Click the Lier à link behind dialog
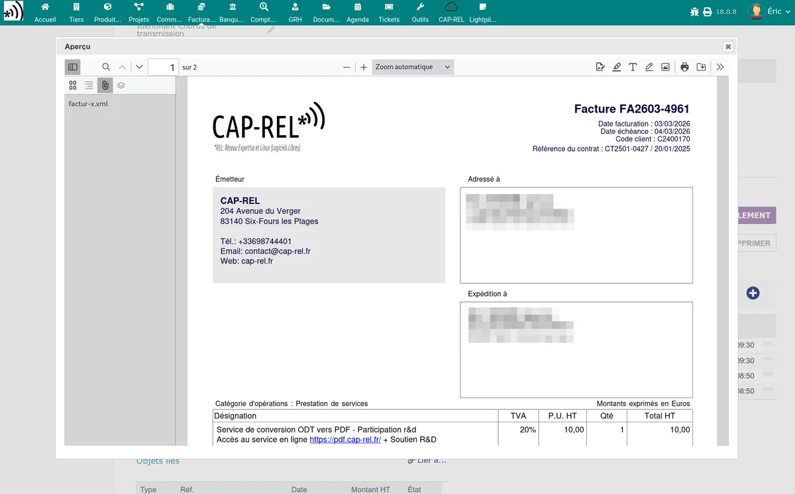The height and width of the screenshot is (494, 795). coord(427,461)
